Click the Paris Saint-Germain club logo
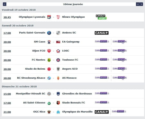The height and width of the screenshot is (119, 145). [49, 33]
